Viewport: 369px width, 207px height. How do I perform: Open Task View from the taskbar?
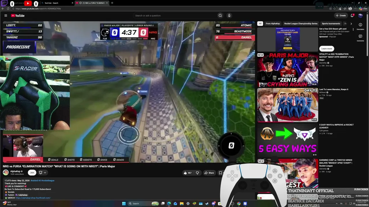163,204
